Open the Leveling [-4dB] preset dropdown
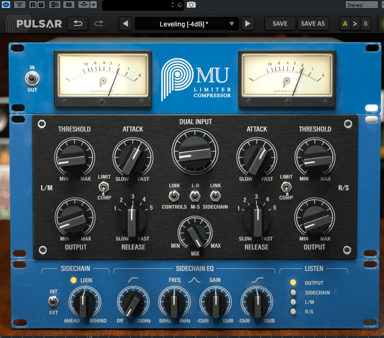The width and height of the screenshot is (384, 338). point(187,24)
